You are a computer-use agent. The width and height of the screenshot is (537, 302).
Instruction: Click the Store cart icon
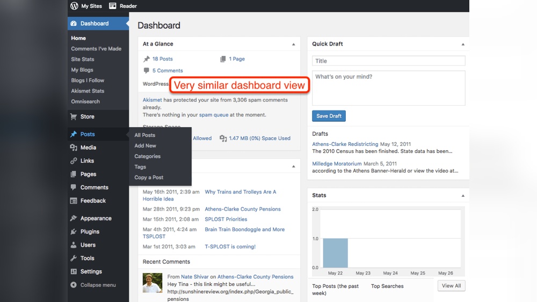(x=74, y=116)
